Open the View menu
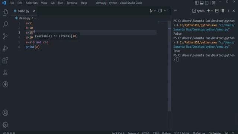Viewport: 238px width, 134px height. tap(44, 3)
